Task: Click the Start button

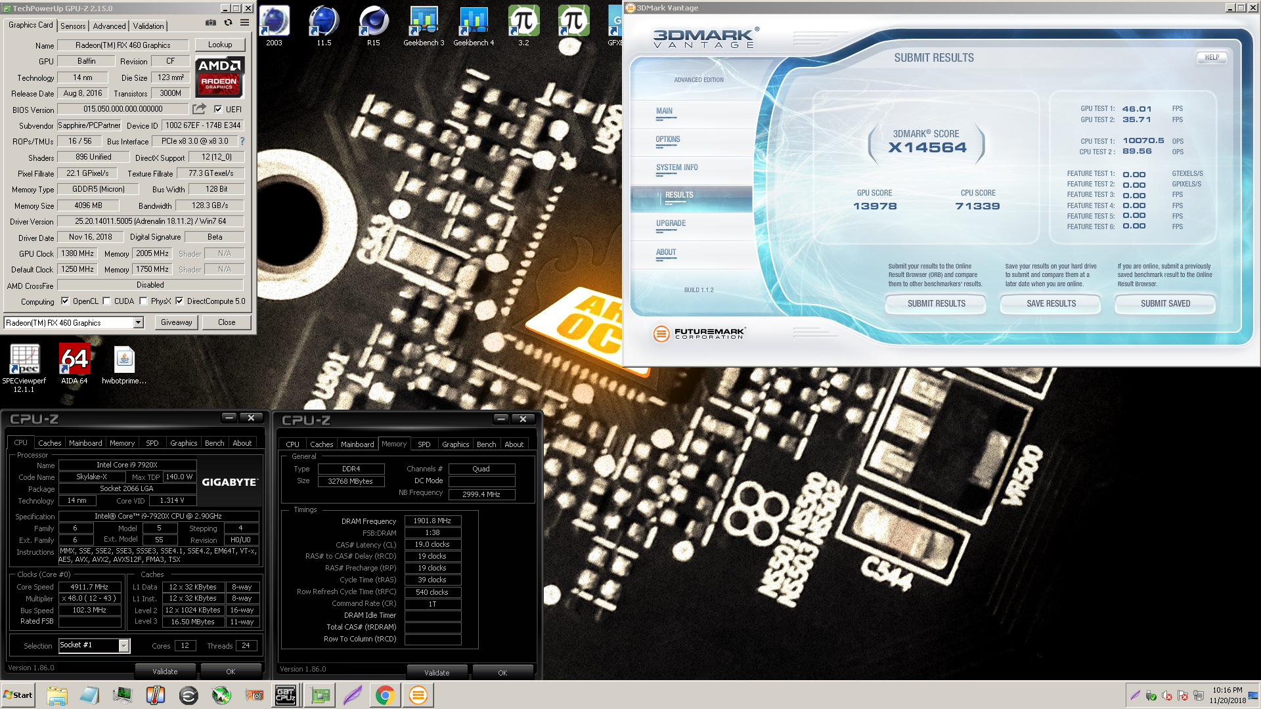Action: point(18,695)
